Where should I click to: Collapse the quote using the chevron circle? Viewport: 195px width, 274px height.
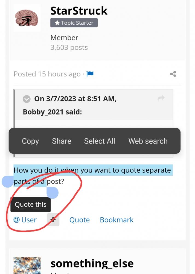(x=27, y=99)
